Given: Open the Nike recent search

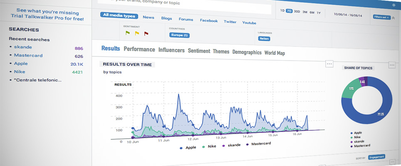Looking at the screenshot, I should coord(20,72).
